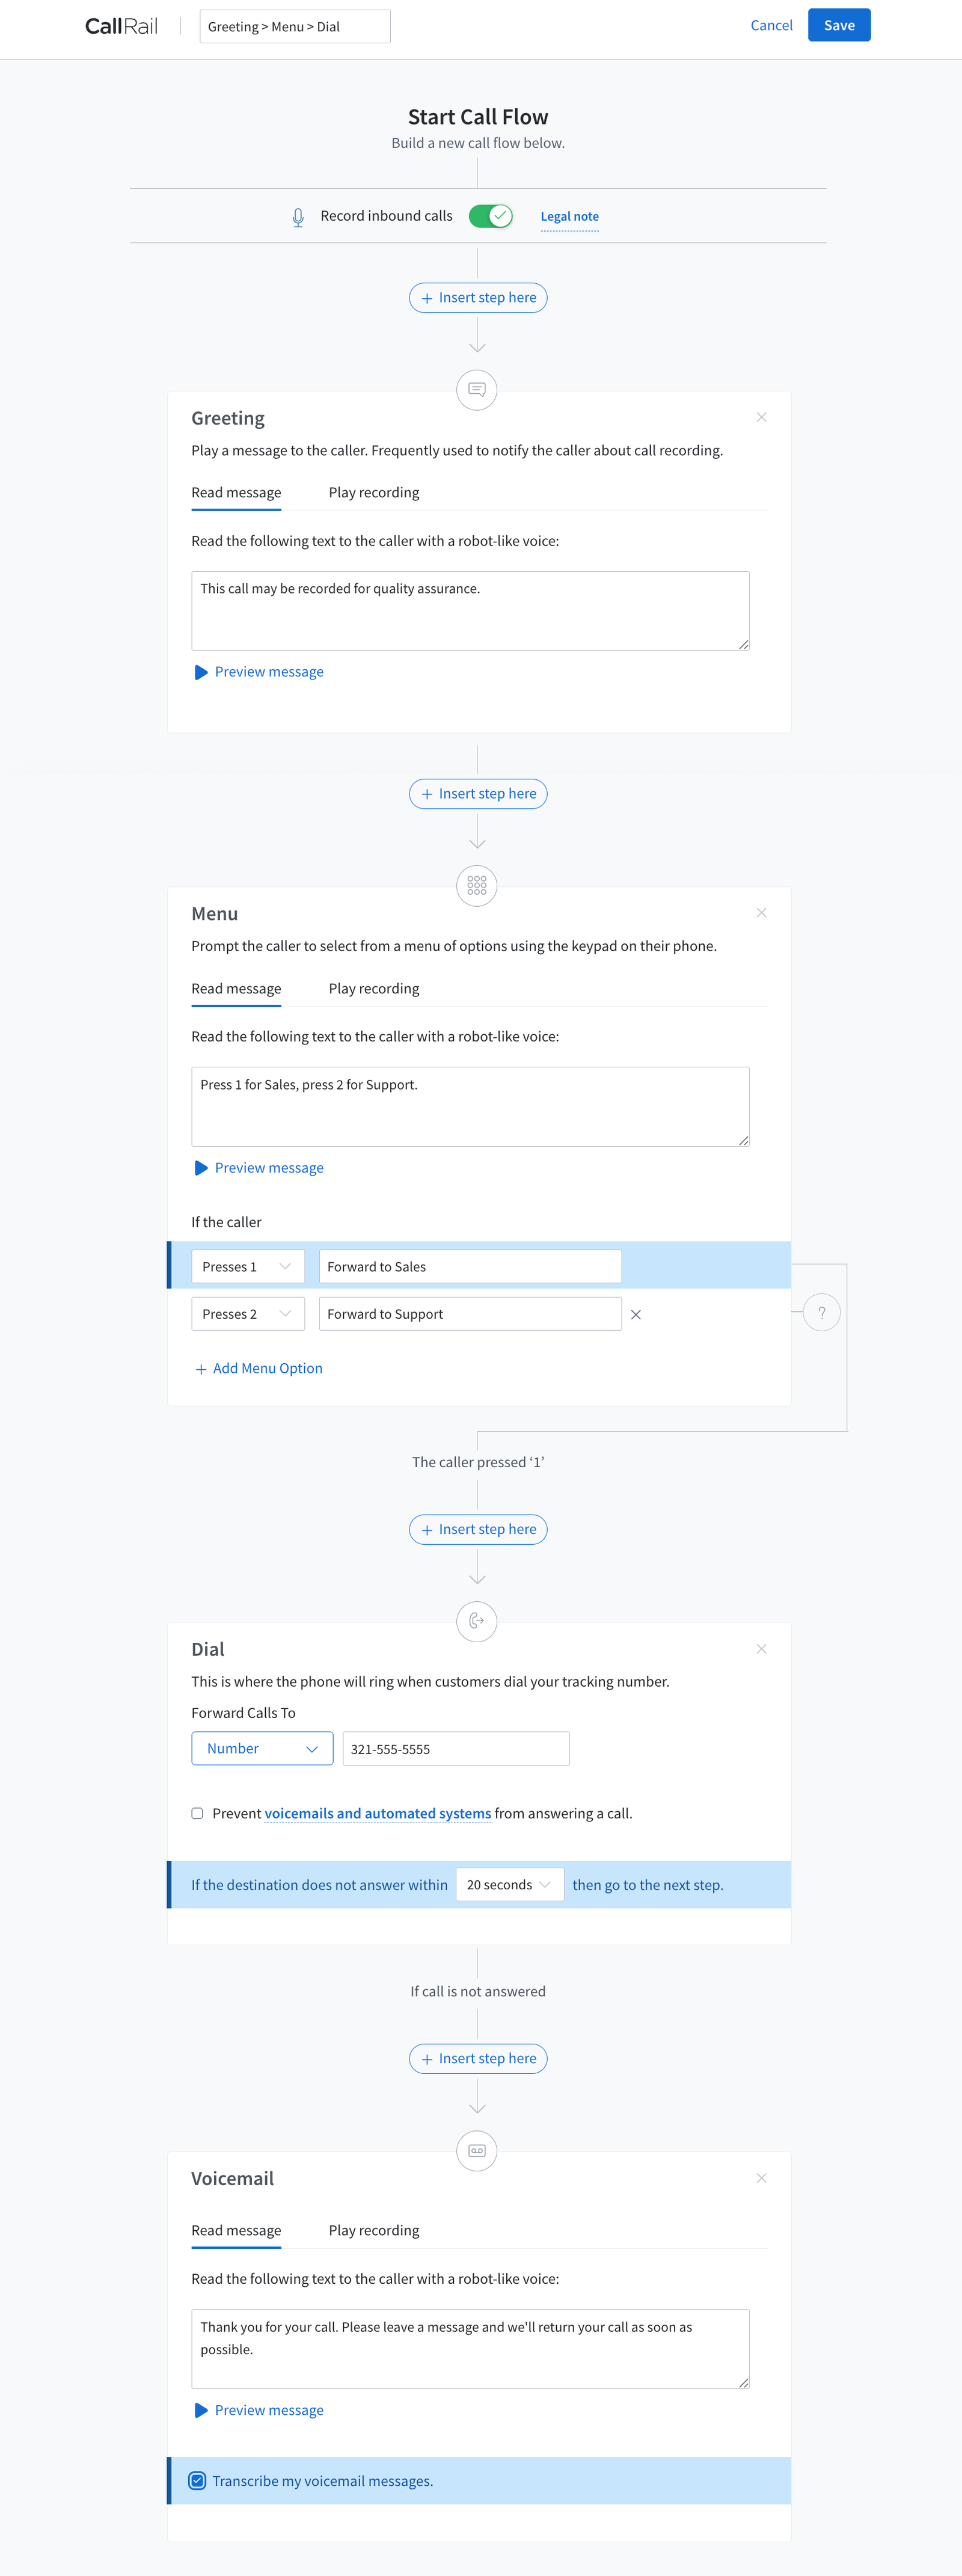The width and height of the screenshot is (962, 2576).
Task: Click the Voicemail step tape icon
Action: click(477, 2150)
